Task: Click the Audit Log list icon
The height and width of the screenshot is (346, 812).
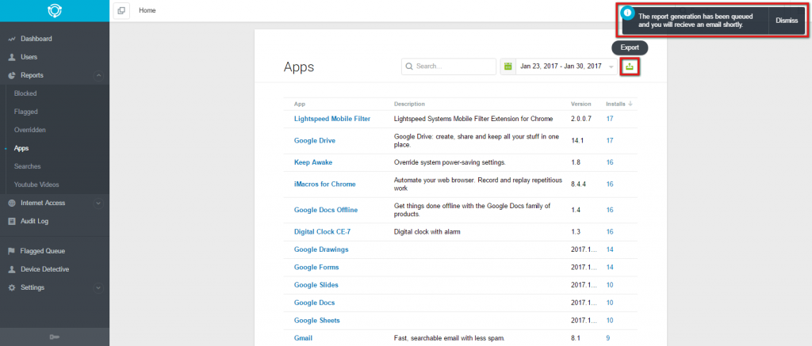Action: point(12,222)
